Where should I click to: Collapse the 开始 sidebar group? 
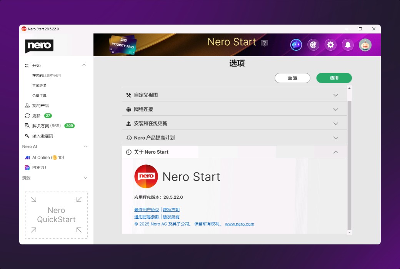84,65
